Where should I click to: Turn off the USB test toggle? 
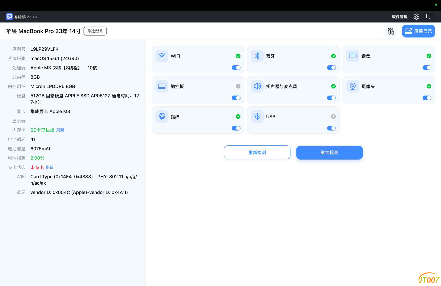(x=331, y=128)
